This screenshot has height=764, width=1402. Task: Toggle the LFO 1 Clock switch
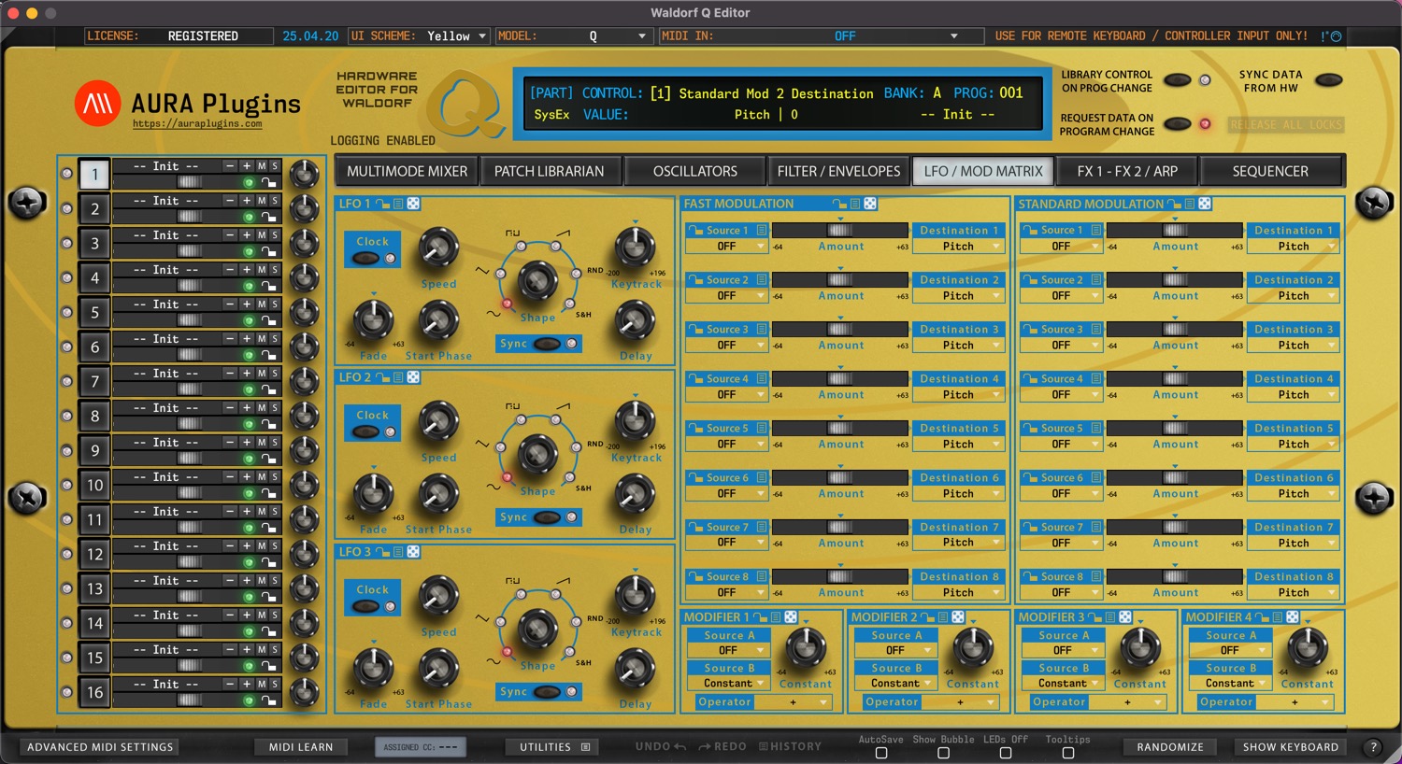click(x=366, y=259)
